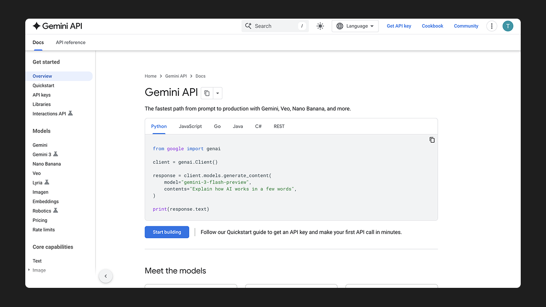This screenshot has width=546, height=307.
Task: Click Gemini API in the breadcrumb
Action: [176, 76]
